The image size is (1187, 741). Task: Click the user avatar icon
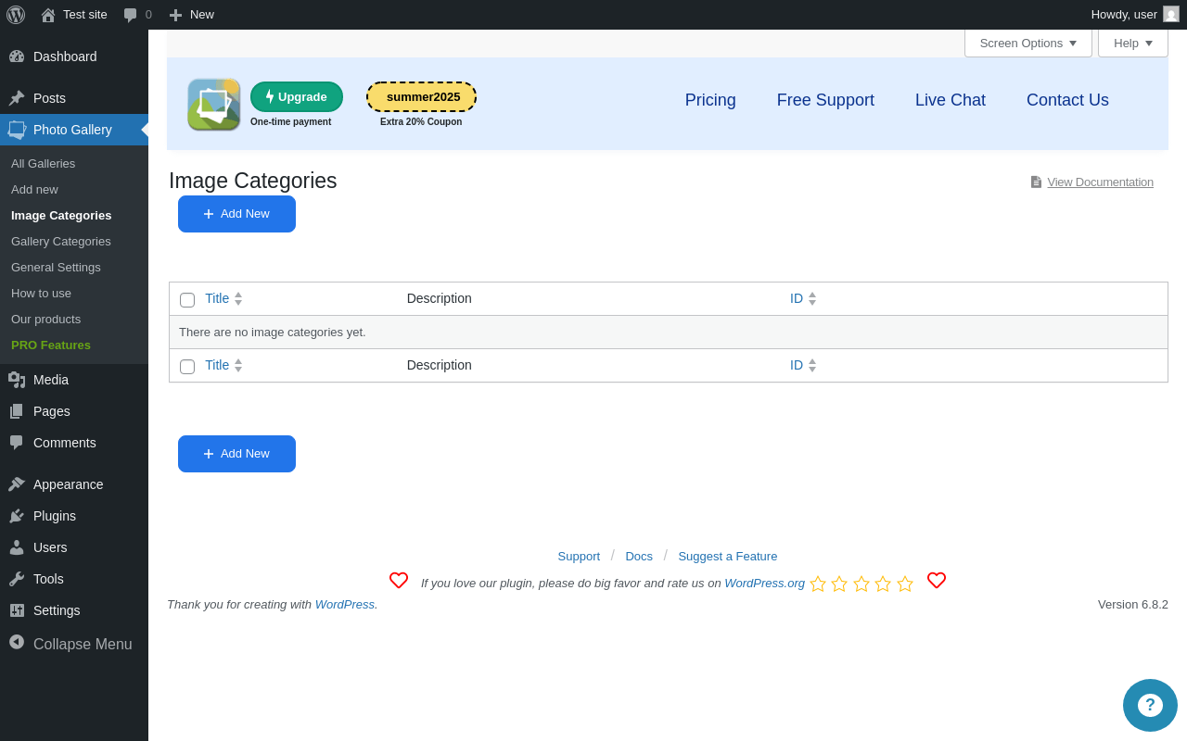pyautogui.click(x=1171, y=14)
